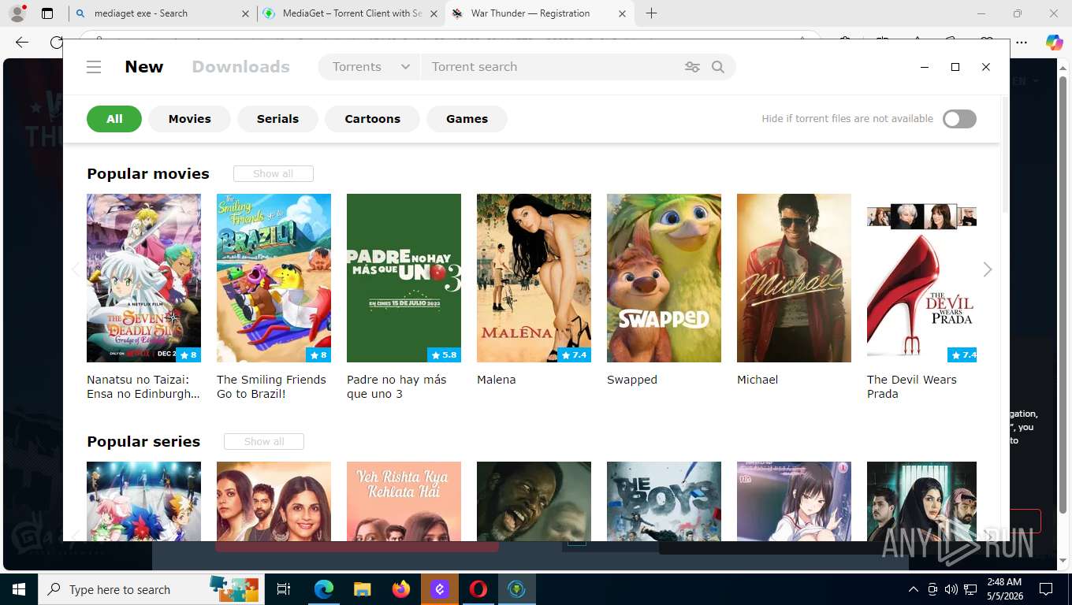Viewport: 1072px width, 605px height.
Task: Open volume control in system tray
Action: pyautogui.click(x=951, y=589)
